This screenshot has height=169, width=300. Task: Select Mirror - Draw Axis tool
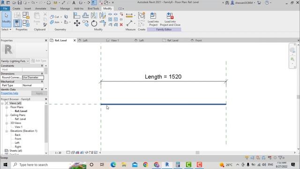click(103, 15)
